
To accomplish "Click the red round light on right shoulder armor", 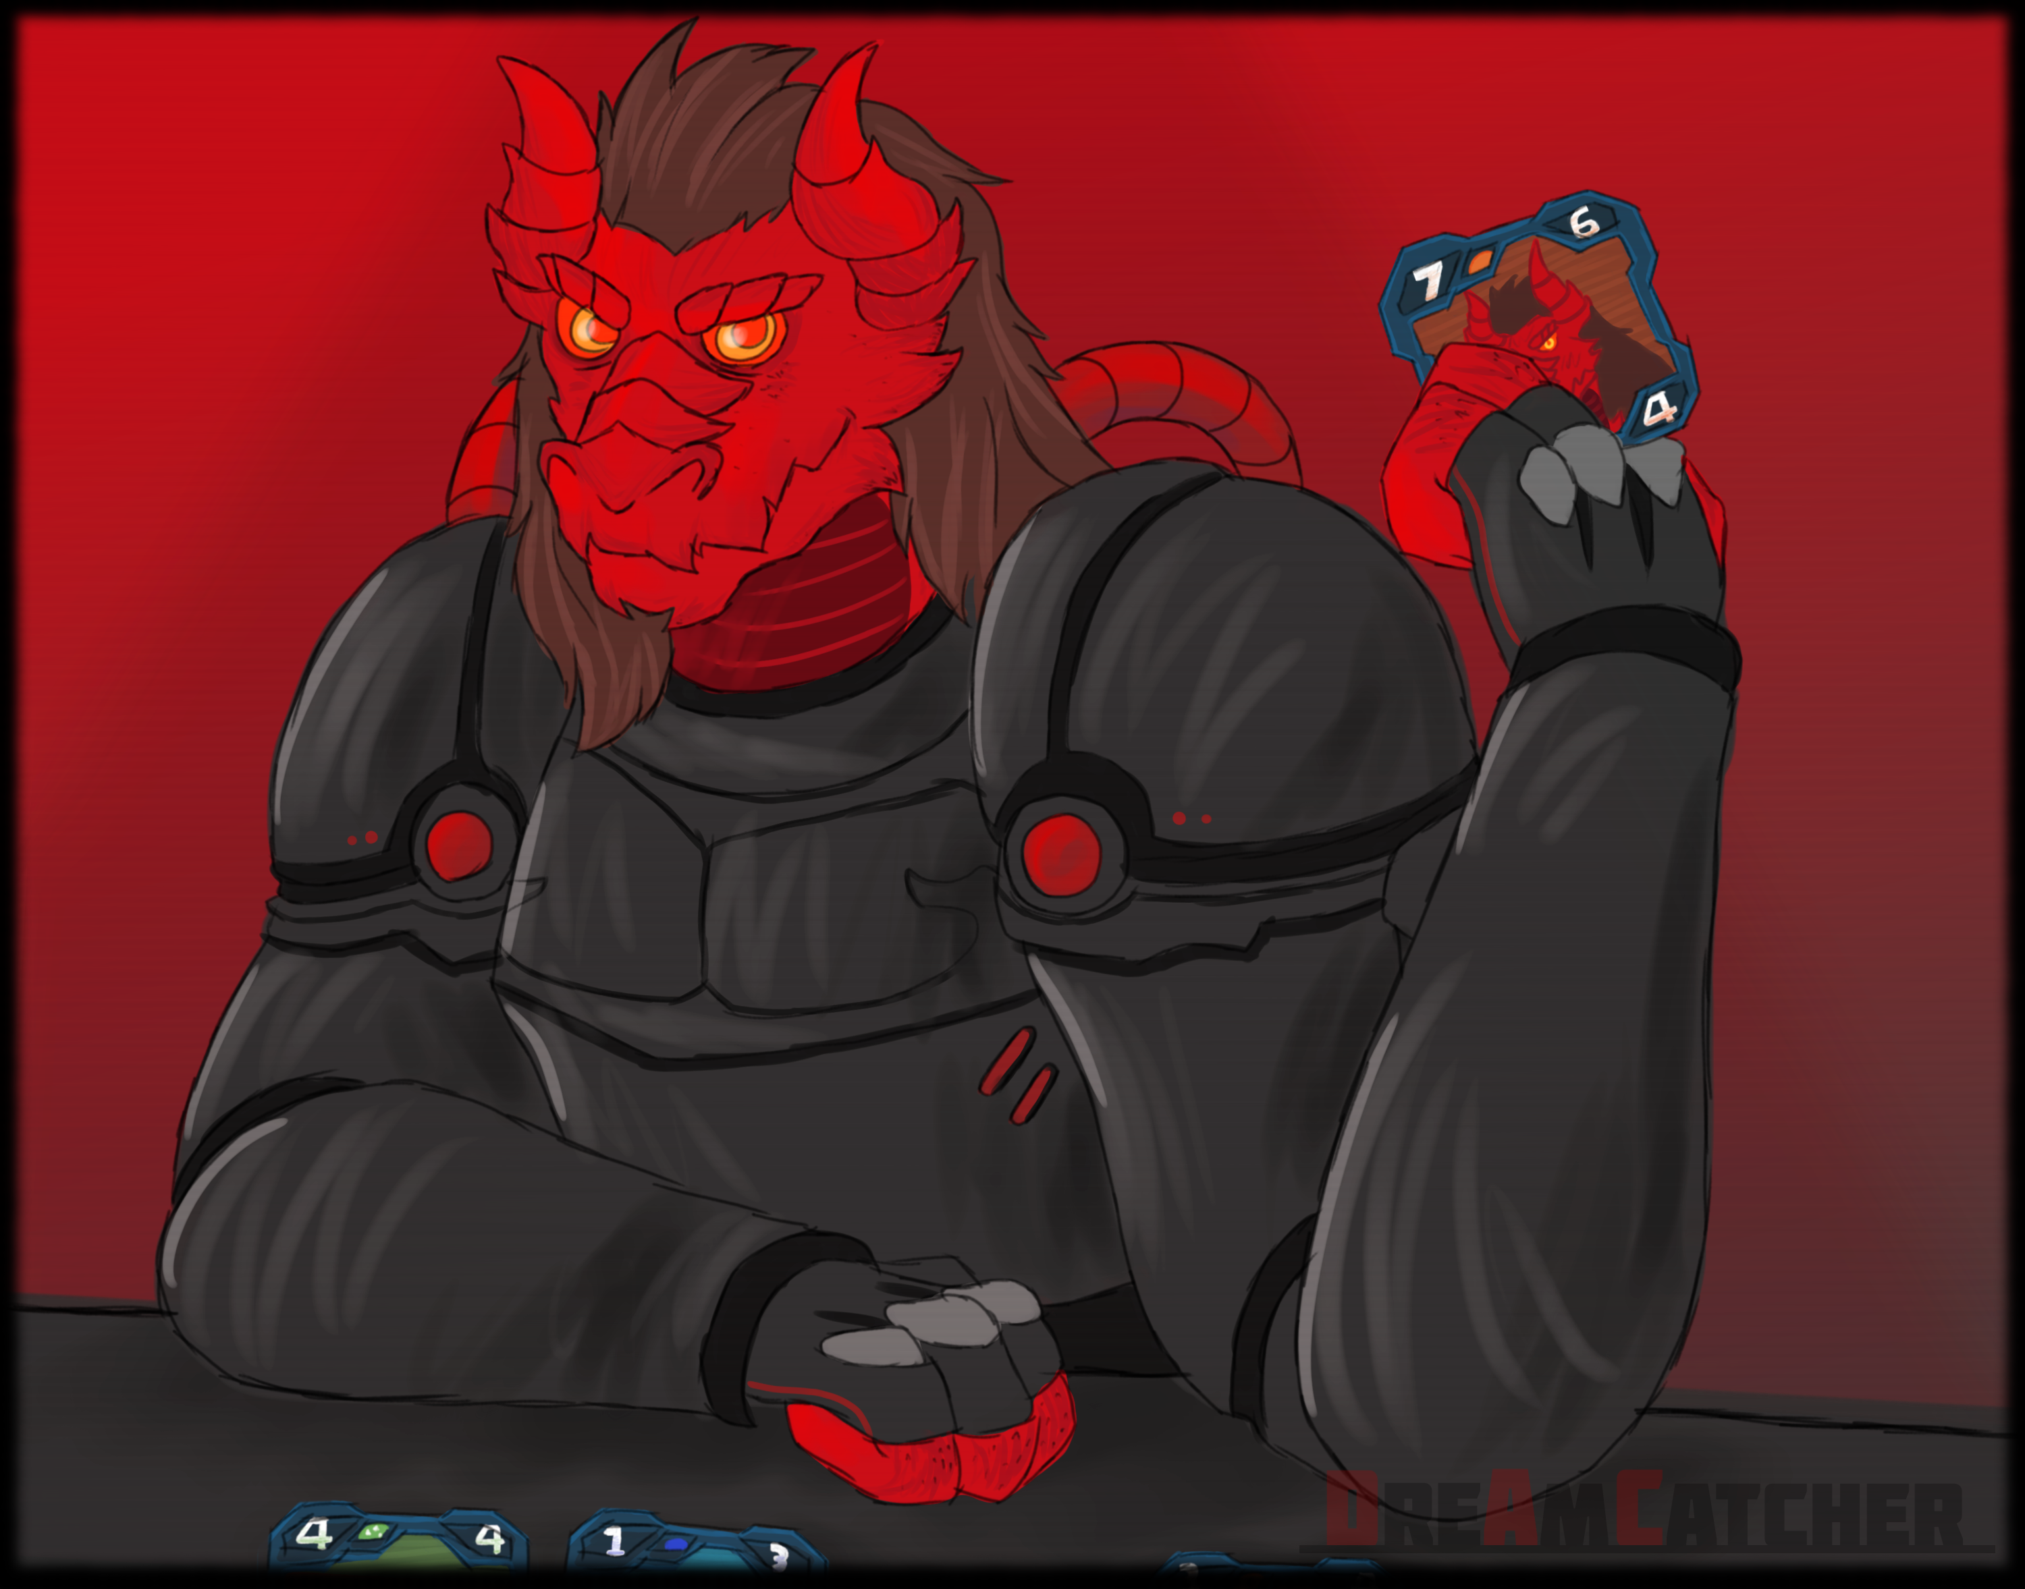I will [x=1061, y=854].
